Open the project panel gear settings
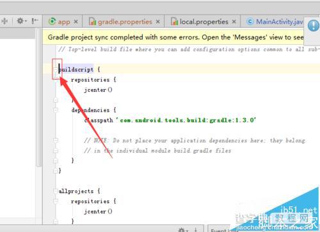This screenshot has height=232, width=320. (21, 21)
